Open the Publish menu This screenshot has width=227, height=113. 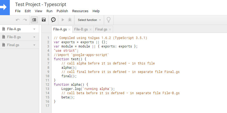coord(62,11)
